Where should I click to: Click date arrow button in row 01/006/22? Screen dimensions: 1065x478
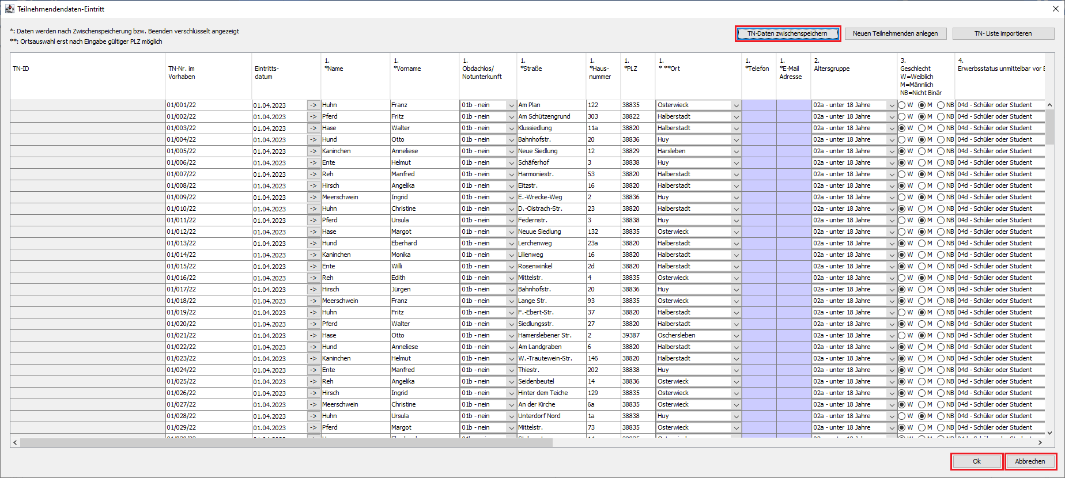click(x=313, y=162)
